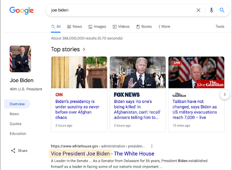
Task: Open the Guardian live story image thumbnail
Action: coord(196,73)
